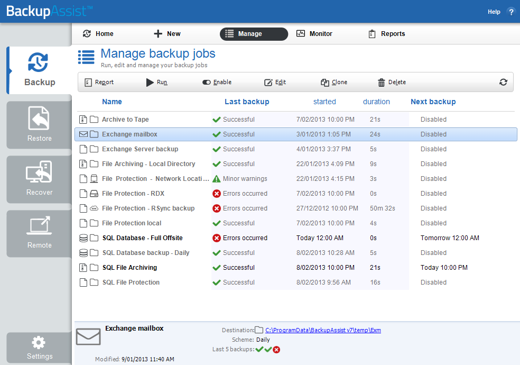Click folder icon in File Protection local row
Viewport: 520px width, 365px height.
94,223
